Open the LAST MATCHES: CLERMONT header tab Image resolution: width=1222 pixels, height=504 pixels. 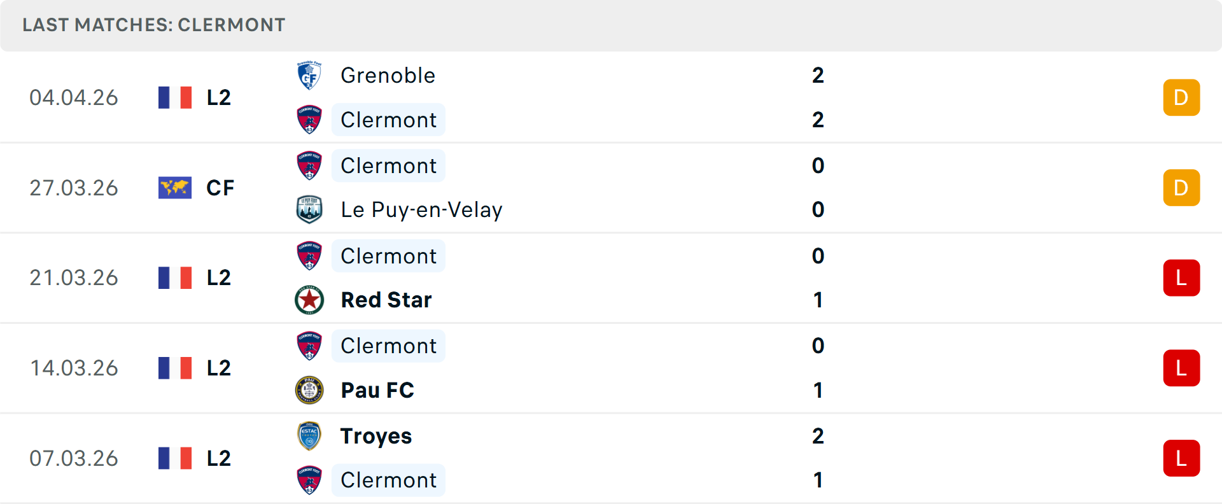coord(153,25)
